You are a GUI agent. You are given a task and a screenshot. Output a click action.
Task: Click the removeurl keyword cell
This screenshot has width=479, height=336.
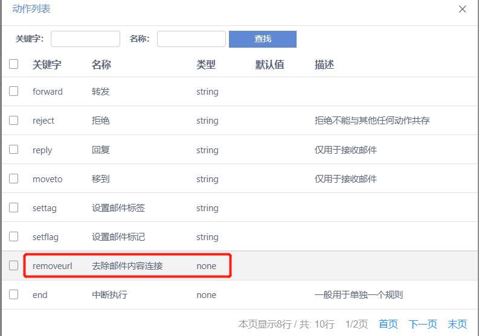(52, 266)
